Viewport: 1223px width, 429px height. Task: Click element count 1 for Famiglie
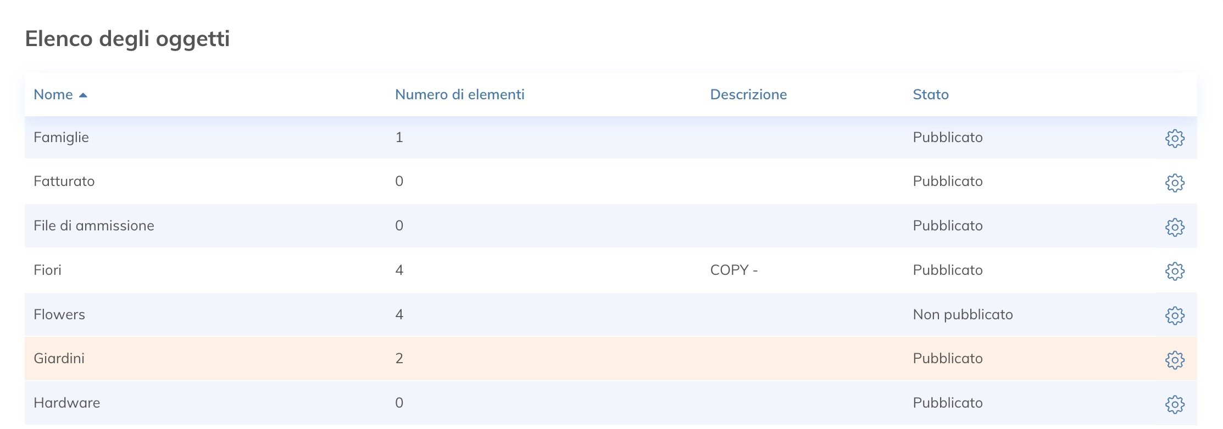[x=399, y=138]
